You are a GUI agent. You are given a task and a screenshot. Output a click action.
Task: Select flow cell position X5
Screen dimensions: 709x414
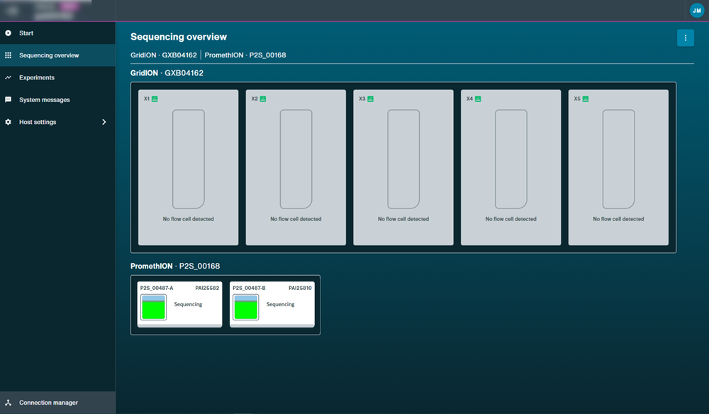[618, 167]
